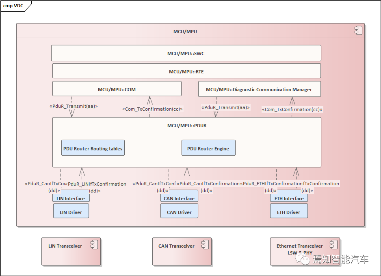Click the Ethernet Transceiver component icon
The height and width of the screenshot is (276, 381).
[x=333, y=244]
